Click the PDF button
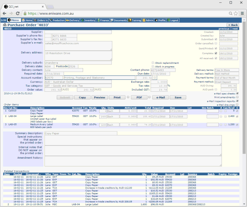 (x=139, y=98)
